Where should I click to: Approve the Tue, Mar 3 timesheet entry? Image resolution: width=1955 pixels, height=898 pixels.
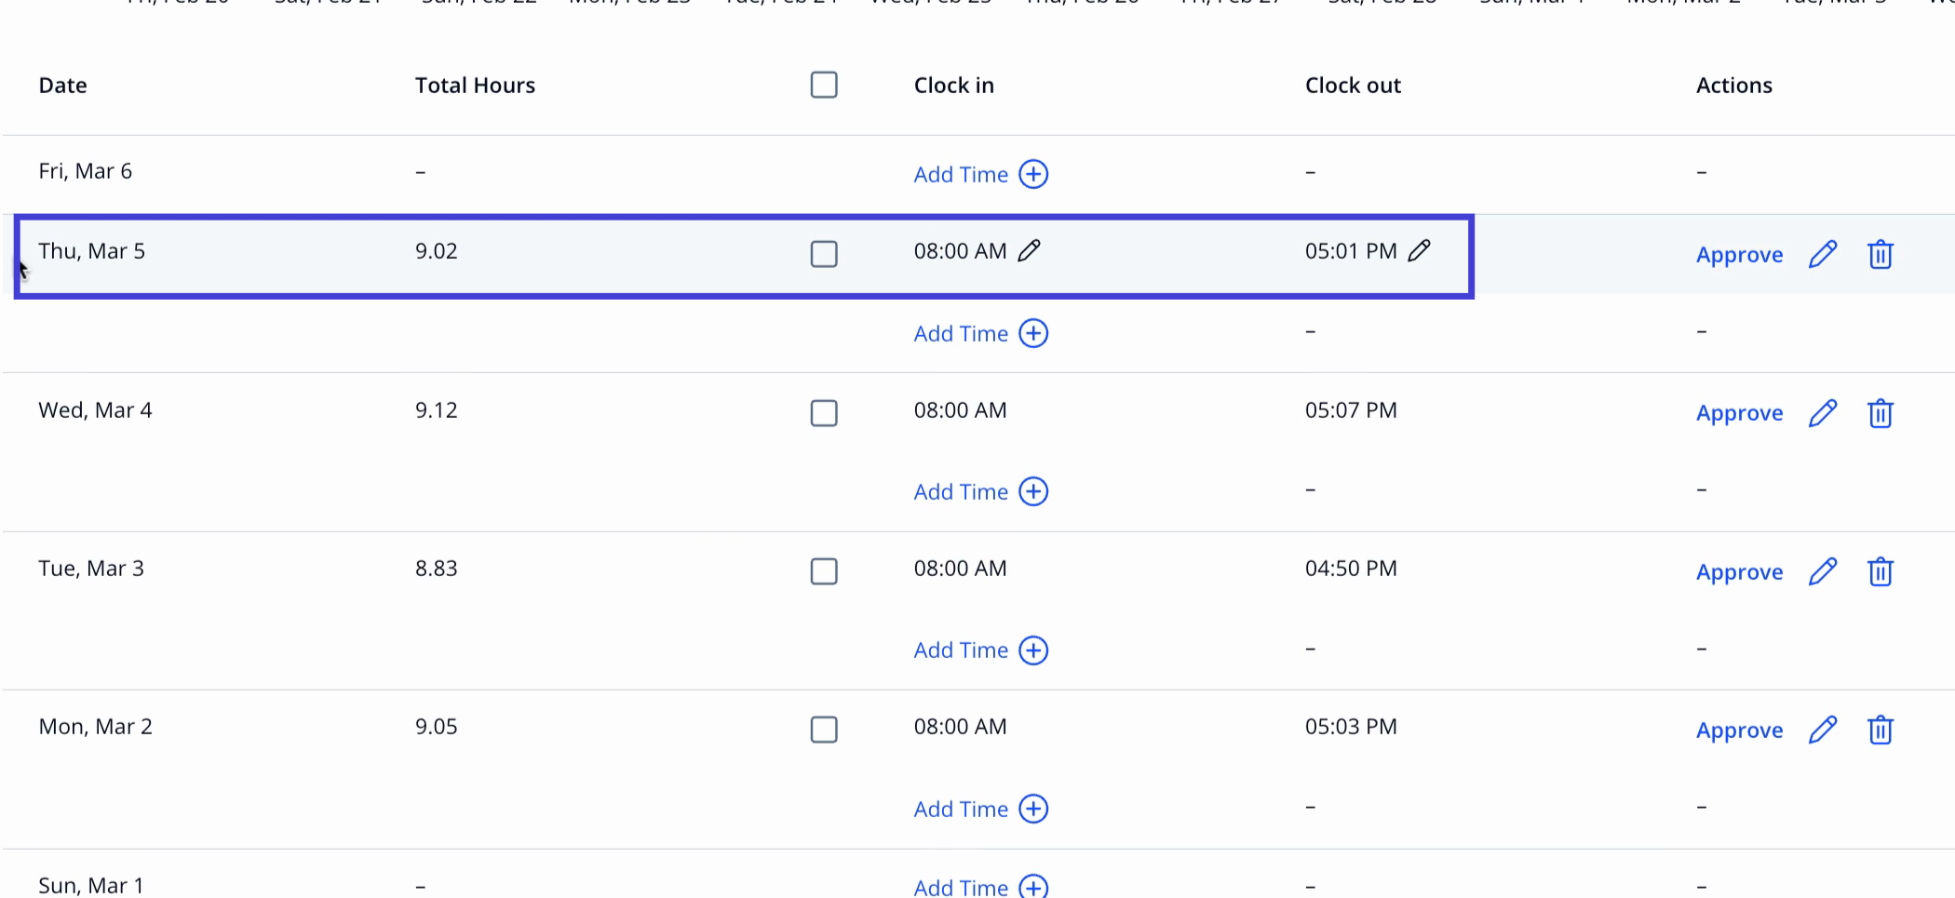click(1739, 572)
